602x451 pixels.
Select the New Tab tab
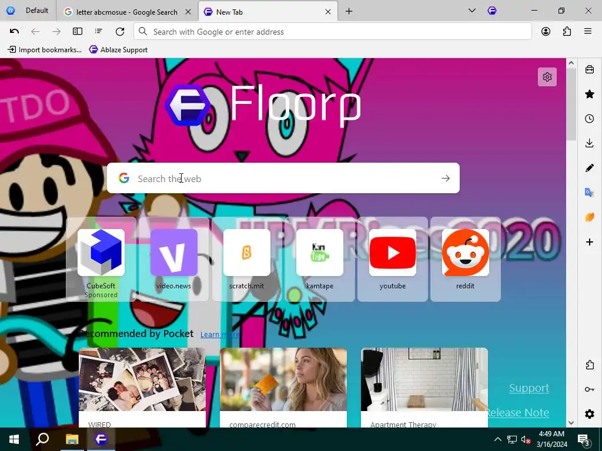coord(268,12)
